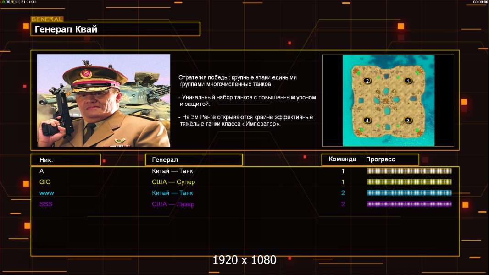
Task: Click the США — Лазер general entry
Action: coord(173,204)
